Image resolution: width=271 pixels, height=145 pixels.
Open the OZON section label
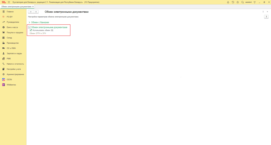pyautogui.click(x=9, y=79)
